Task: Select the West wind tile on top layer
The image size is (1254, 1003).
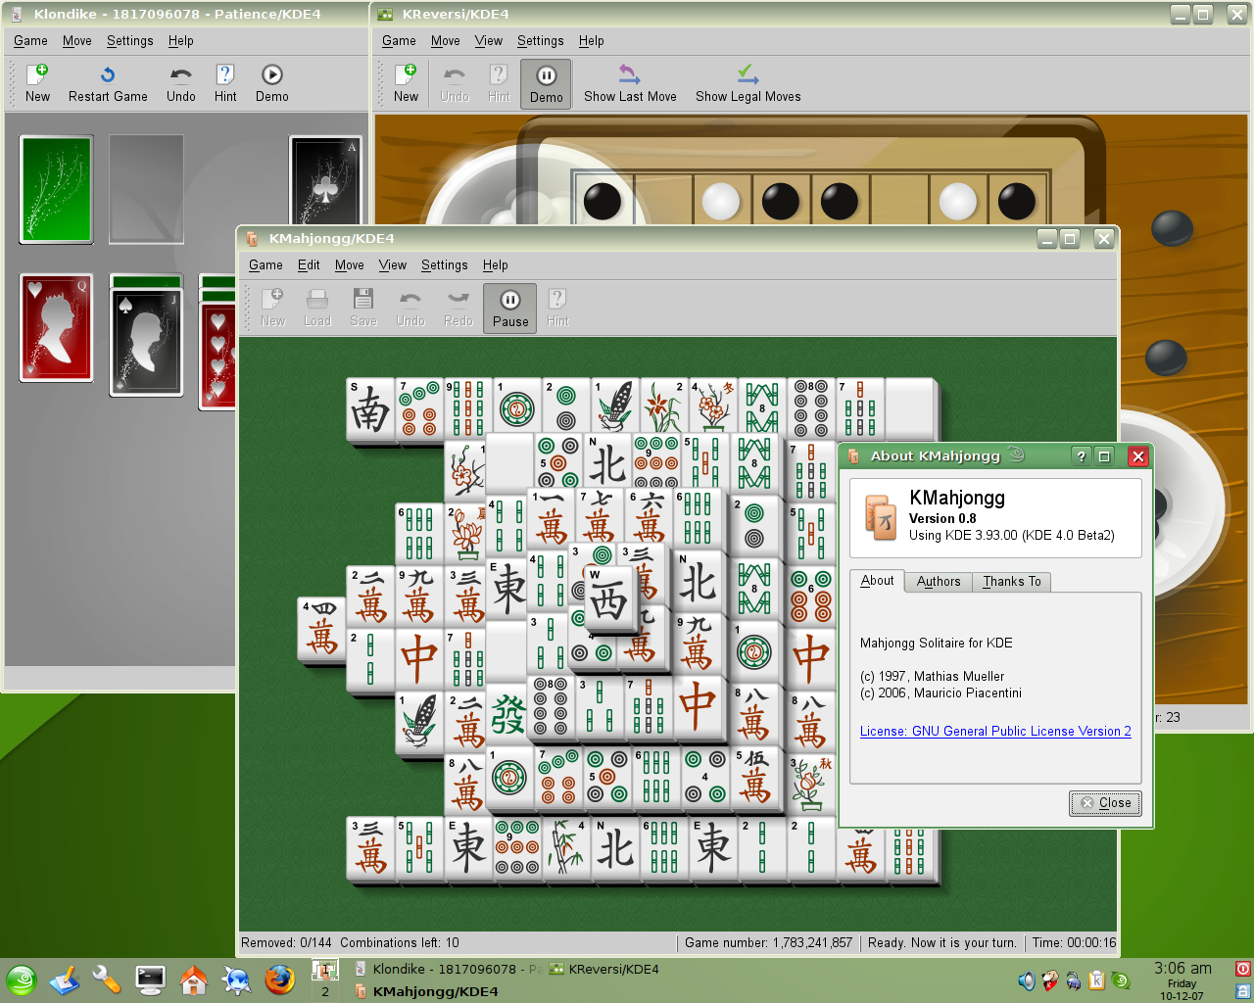Action: point(606,598)
